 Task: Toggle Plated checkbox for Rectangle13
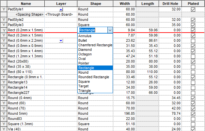coord(193,82)
